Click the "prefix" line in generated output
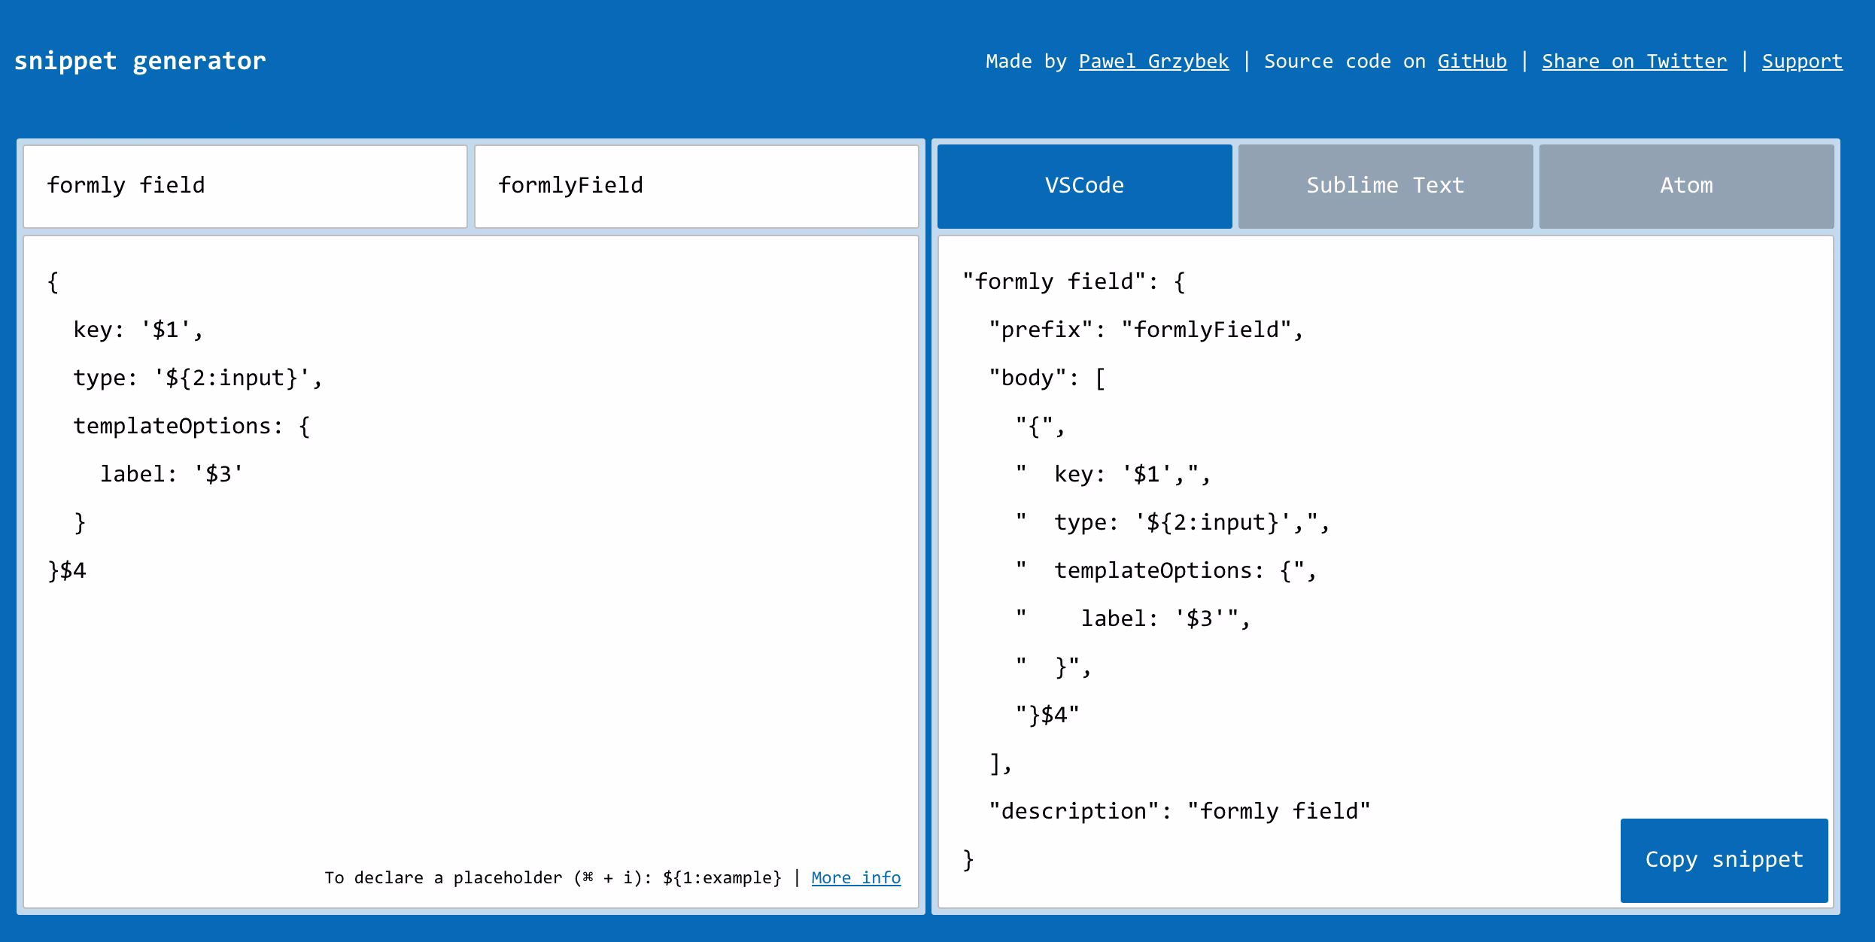Image resolution: width=1875 pixels, height=942 pixels. (1145, 330)
